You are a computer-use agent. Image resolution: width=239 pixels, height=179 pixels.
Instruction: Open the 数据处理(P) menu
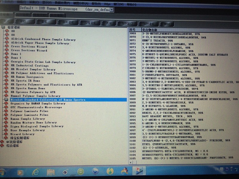coord(62,3)
